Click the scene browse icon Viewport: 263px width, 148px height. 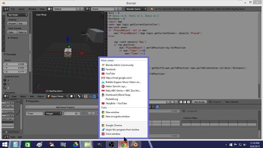point(88,9)
